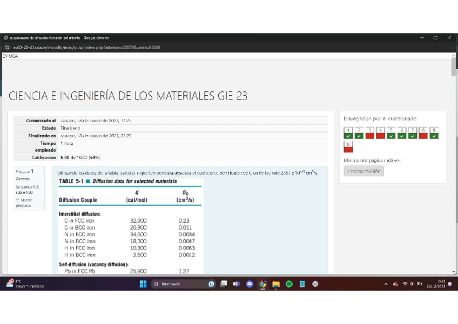Click 'Mostrar una página cada vez' link
Viewport: 458px width, 324px height.
[371, 160]
